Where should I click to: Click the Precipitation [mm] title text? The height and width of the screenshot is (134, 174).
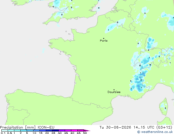tap(18, 127)
